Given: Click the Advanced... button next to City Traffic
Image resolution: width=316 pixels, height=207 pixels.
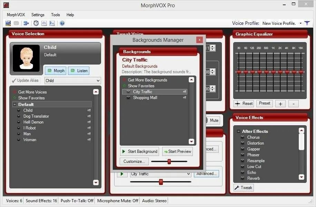Looking at the screenshot, I should pos(206,174).
